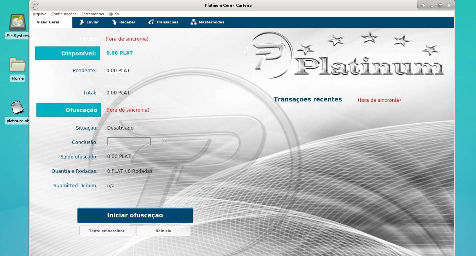Image resolution: width=476 pixels, height=256 pixels.
Task: Click the Situação value Desativado
Action: coord(120,128)
